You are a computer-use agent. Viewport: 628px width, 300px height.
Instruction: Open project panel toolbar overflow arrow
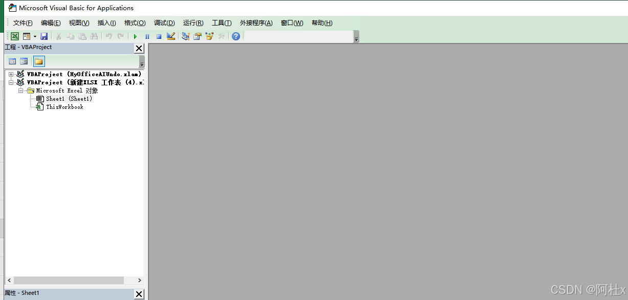point(142,62)
